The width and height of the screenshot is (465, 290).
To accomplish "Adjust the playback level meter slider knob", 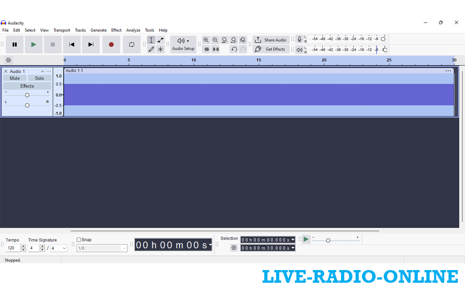I will click(385, 50).
